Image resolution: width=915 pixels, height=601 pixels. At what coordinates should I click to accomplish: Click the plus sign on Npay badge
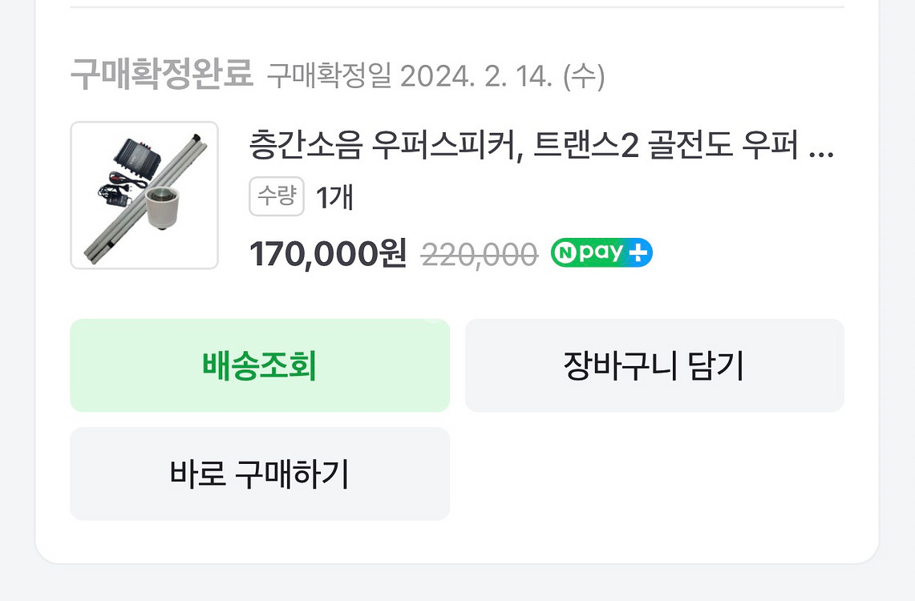[x=639, y=253]
